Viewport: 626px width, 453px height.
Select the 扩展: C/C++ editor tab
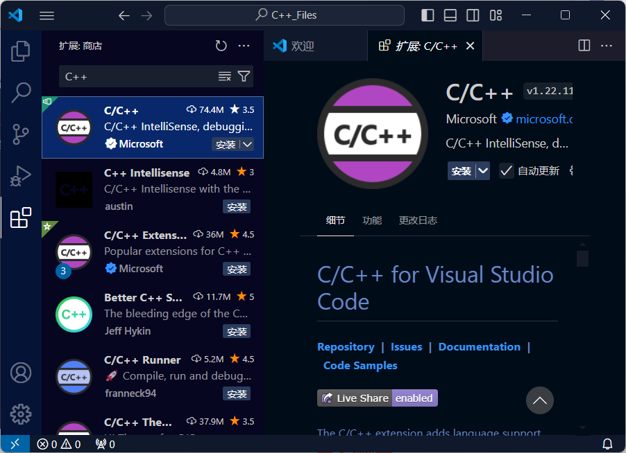(x=425, y=46)
